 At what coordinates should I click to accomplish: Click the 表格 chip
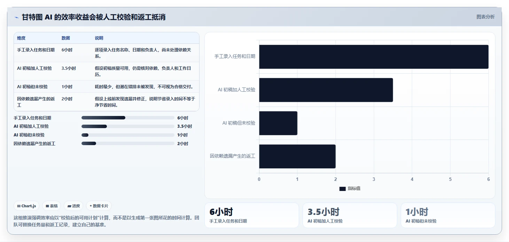52,206
